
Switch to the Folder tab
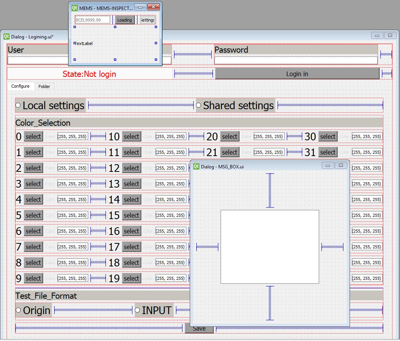click(44, 86)
